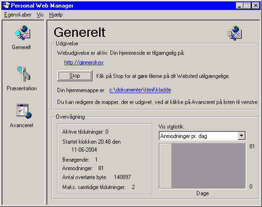Expand the Vis statistik dropdown arrow
This screenshot has width=262, height=207.
[242, 136]
